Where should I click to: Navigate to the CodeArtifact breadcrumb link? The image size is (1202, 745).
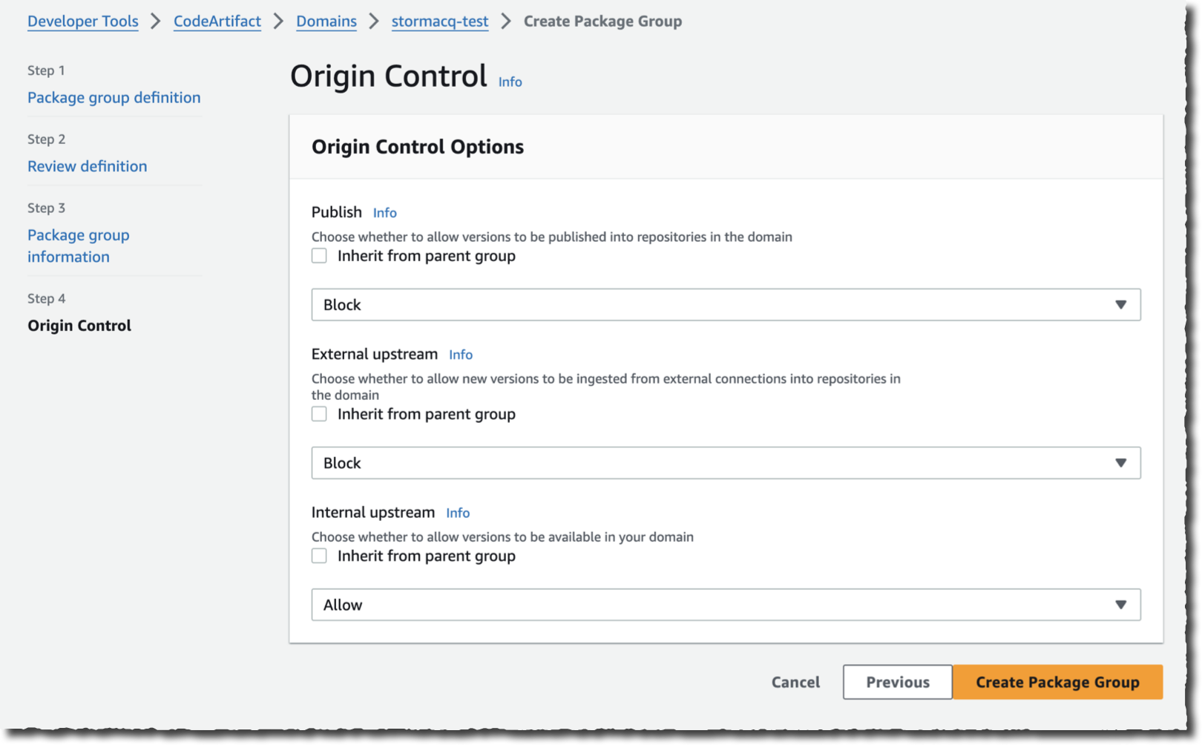(217, 22)
